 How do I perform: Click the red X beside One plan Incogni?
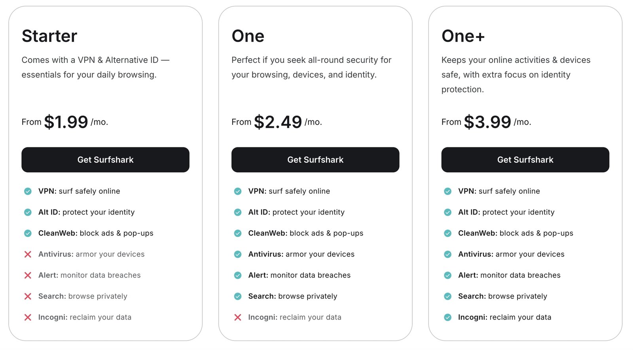coord(238,317)
